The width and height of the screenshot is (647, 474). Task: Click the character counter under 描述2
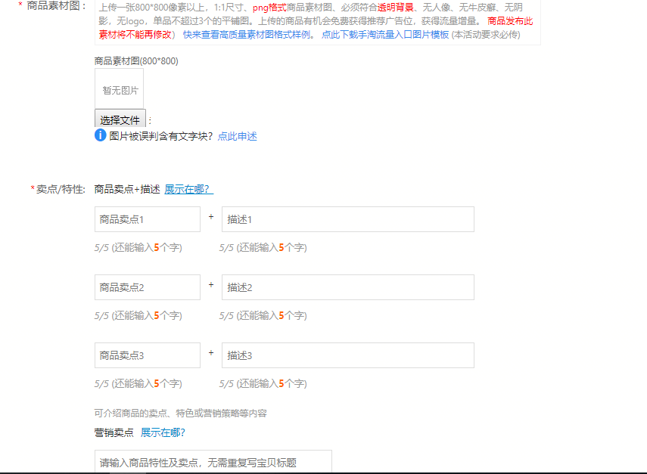coord(263,315)
